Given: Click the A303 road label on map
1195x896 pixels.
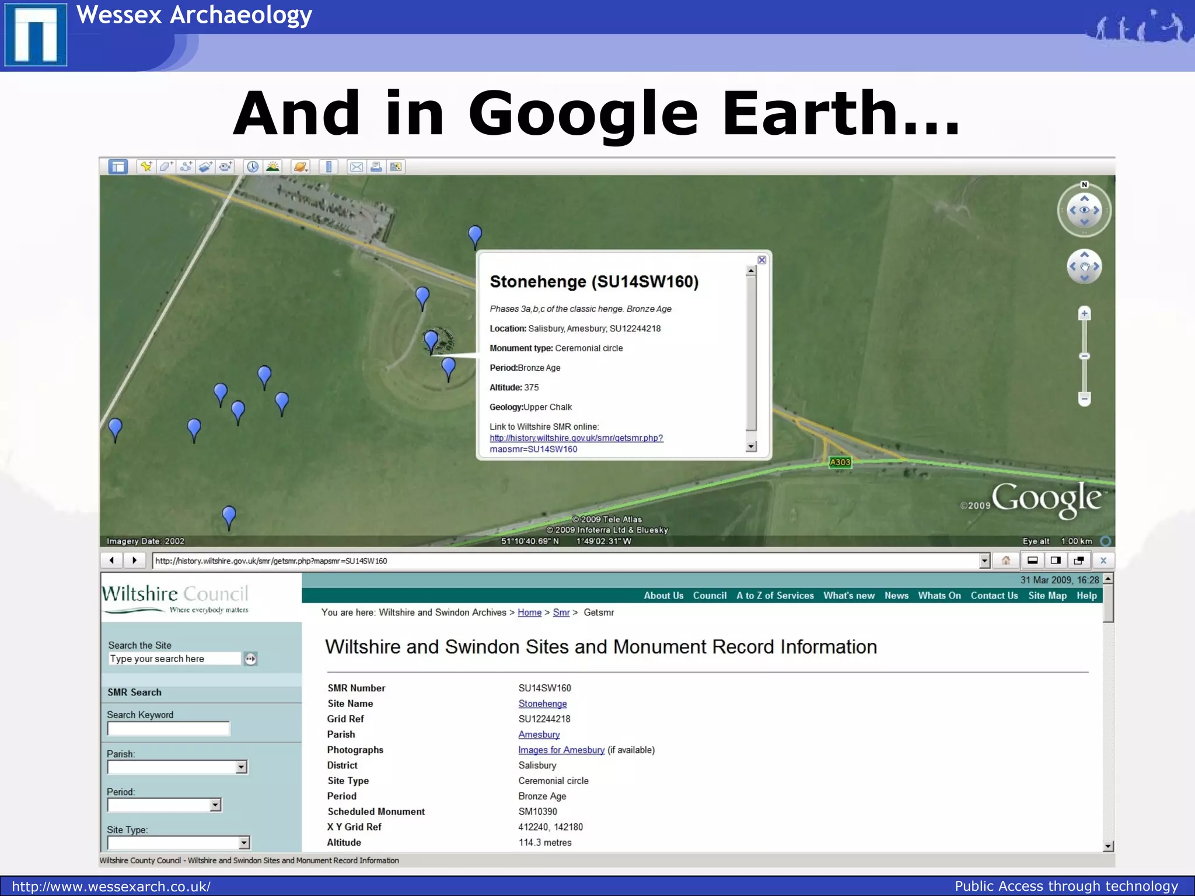Looking at the screenshot, I should click(840, 462).
